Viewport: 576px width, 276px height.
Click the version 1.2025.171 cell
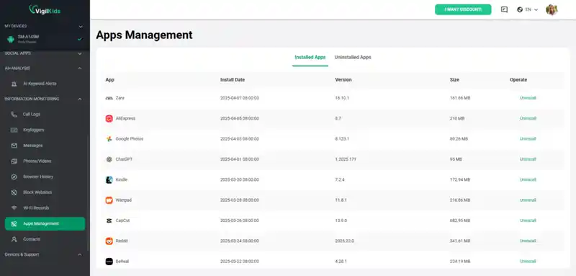(346, 159)
